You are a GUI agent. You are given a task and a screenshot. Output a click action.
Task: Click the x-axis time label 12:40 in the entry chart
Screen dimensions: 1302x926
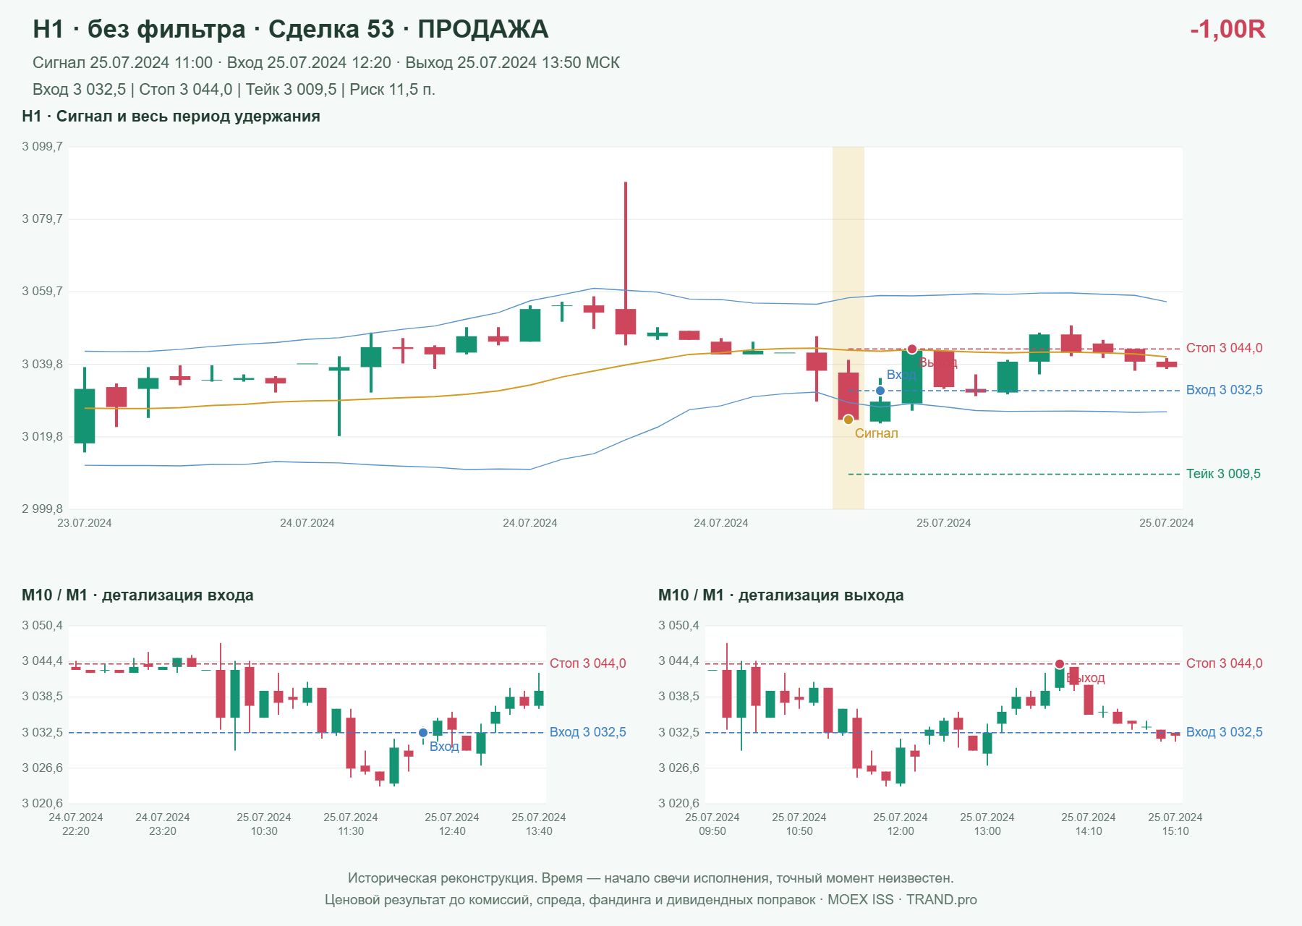pyautogui.click(x=452, y=831)
